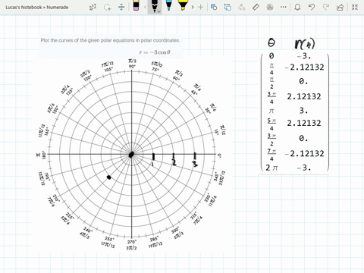Click the 270° 3π/2 label below the polar grid

click(132, 245)
